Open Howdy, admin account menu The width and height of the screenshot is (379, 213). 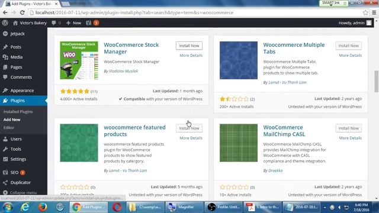point(355,23)
